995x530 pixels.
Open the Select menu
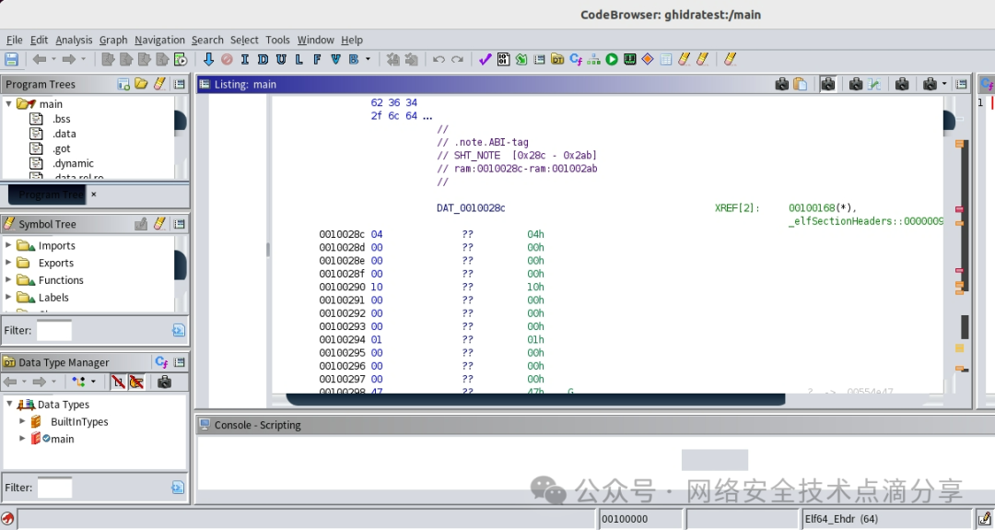[x=244, y=40]
